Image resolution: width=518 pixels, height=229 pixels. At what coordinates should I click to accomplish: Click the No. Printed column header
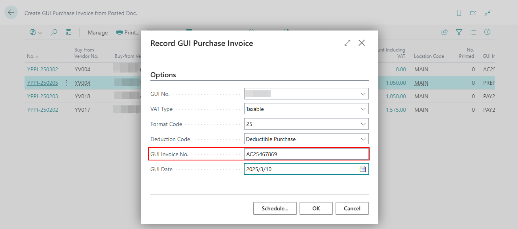pos(467,53)
